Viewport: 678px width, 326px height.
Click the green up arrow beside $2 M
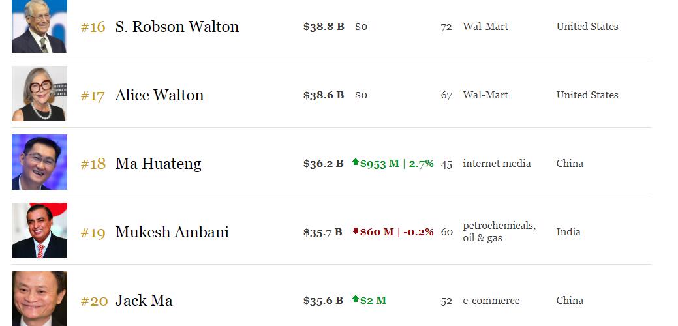pyautogui.click(x=356, y=299)
